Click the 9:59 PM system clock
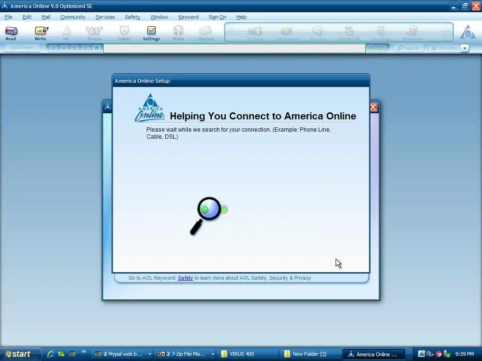This screenshot has height=361, width=482. (464, 354)
